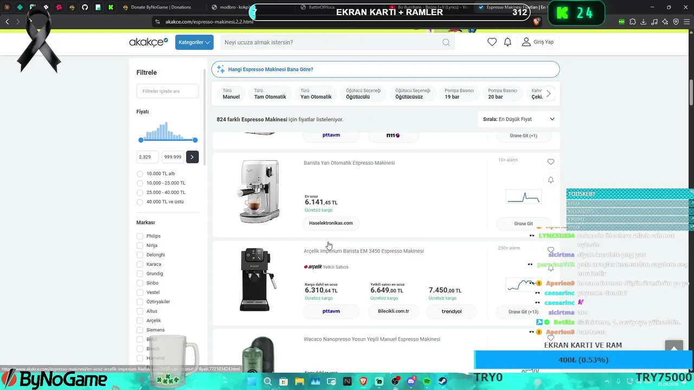Open Windows Start menu
The image size is (694, 390).
click(252, 381)
